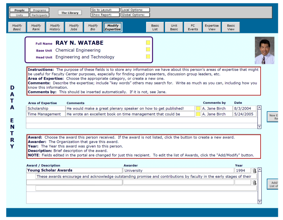Image resolution: width=283 pixels, height=220 pixels.
Task: Open the Programs section
Action: 40,10
